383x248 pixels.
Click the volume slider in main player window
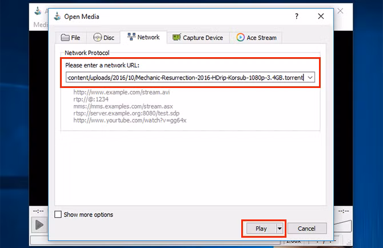342,226
